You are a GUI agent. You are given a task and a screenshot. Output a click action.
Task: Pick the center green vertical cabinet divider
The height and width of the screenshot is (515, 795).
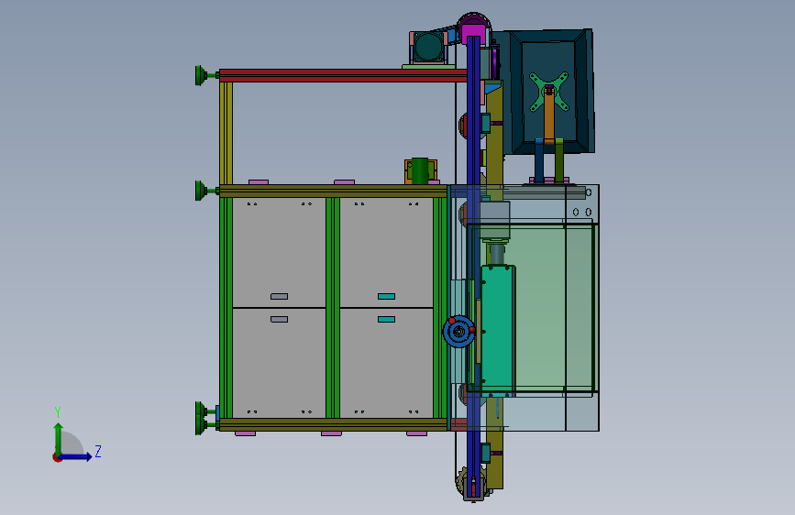[333, 308]
